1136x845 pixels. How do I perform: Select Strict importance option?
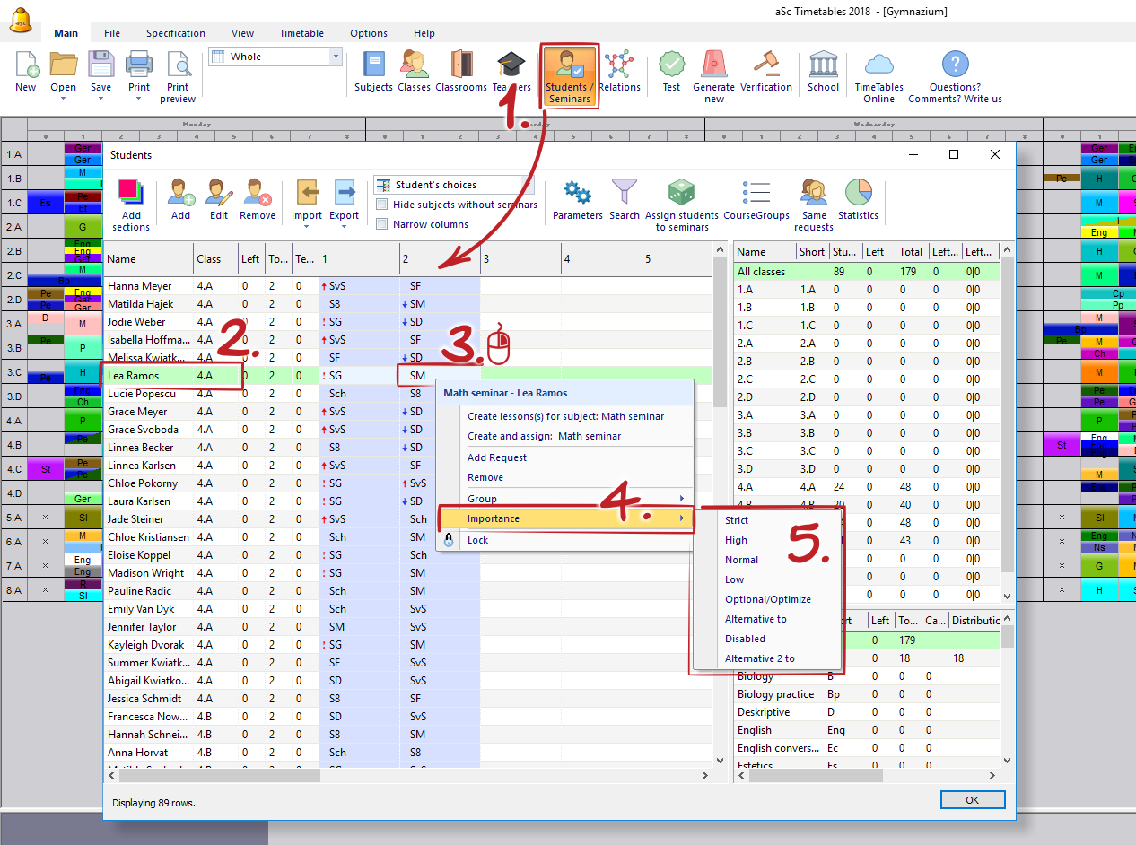tap(737, 520)
